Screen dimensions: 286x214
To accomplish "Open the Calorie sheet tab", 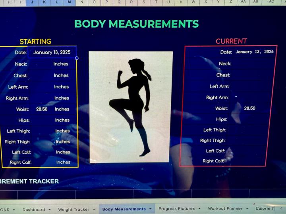I will pos(265,208).
